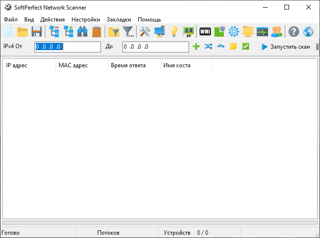This screenshot has width=320, height=238.
Task: Add IP range with the green plus icon
Action: [x=196, y=46]
